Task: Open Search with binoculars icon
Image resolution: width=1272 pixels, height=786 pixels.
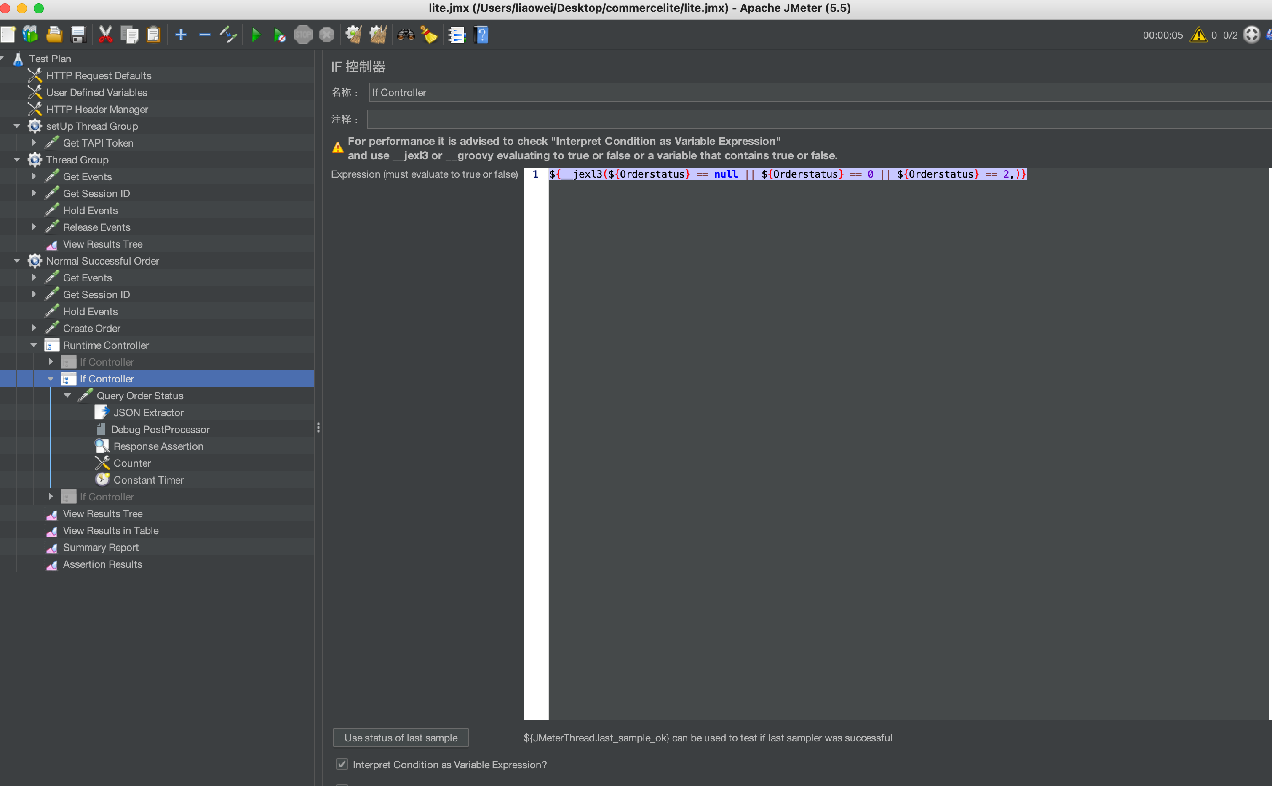Action: pos(406,35)
